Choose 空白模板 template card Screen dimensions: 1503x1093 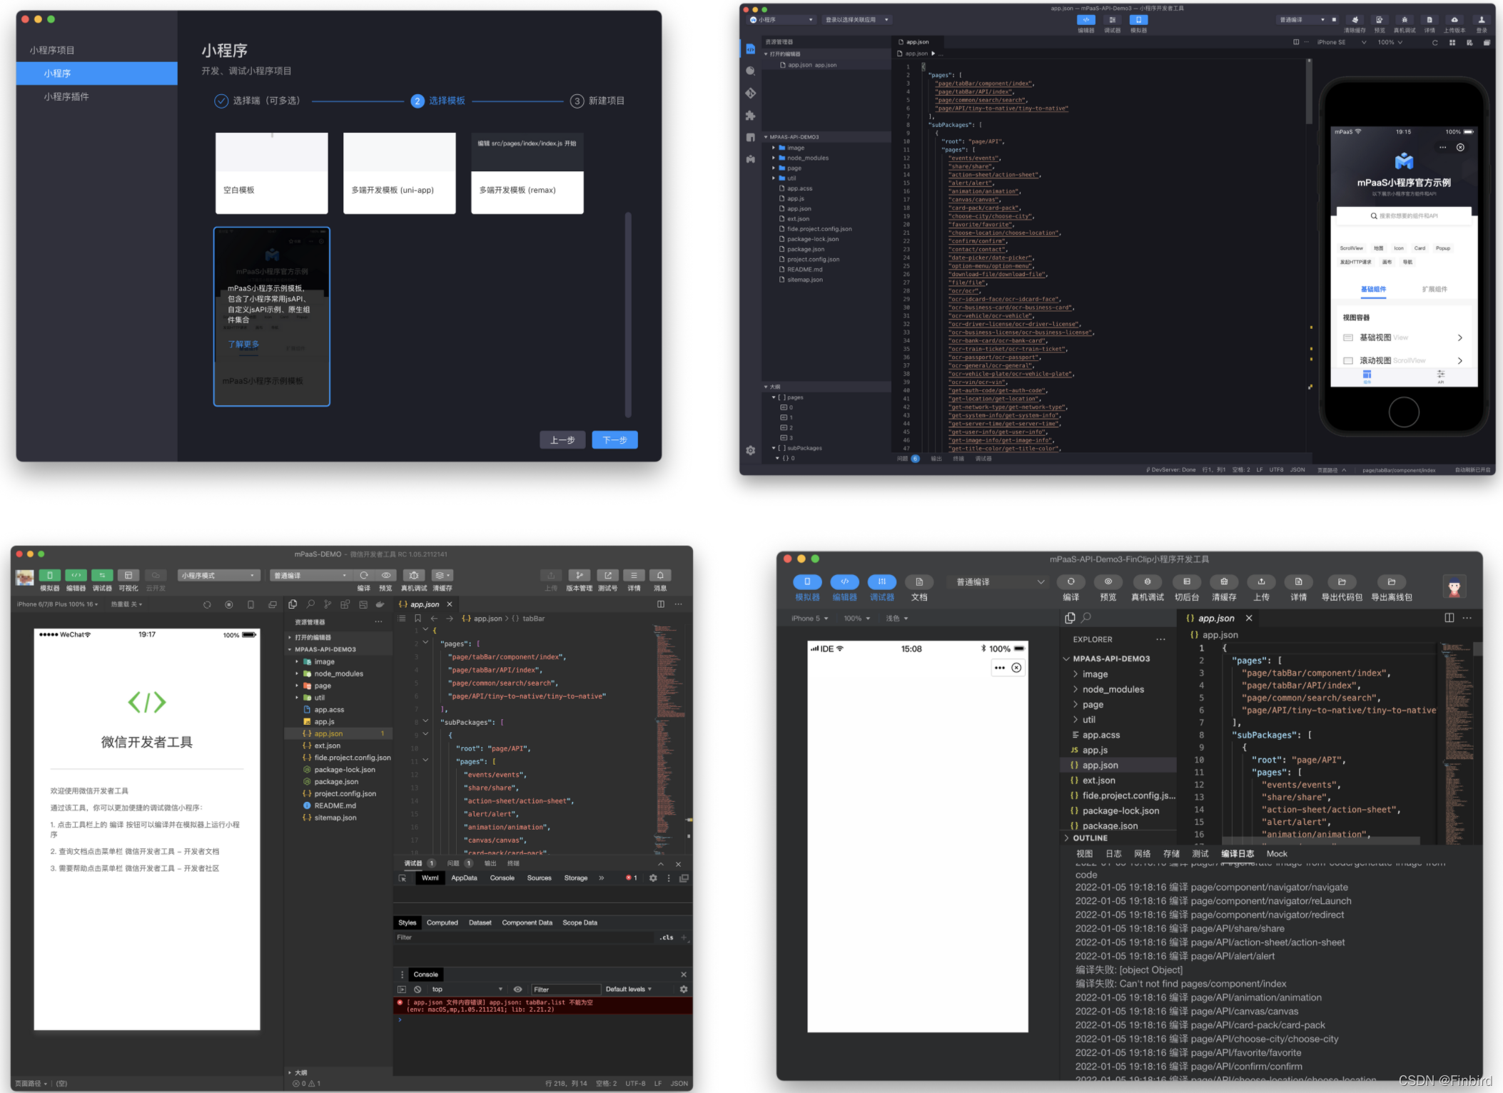click(272, 173)
